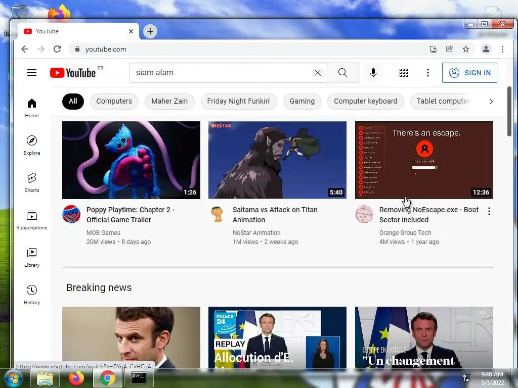Play the There's an escape thumbnail
The image size is (518, 388).
pos(424,160)
